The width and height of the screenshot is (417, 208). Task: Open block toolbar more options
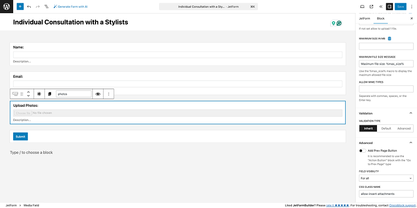[109, 94]
